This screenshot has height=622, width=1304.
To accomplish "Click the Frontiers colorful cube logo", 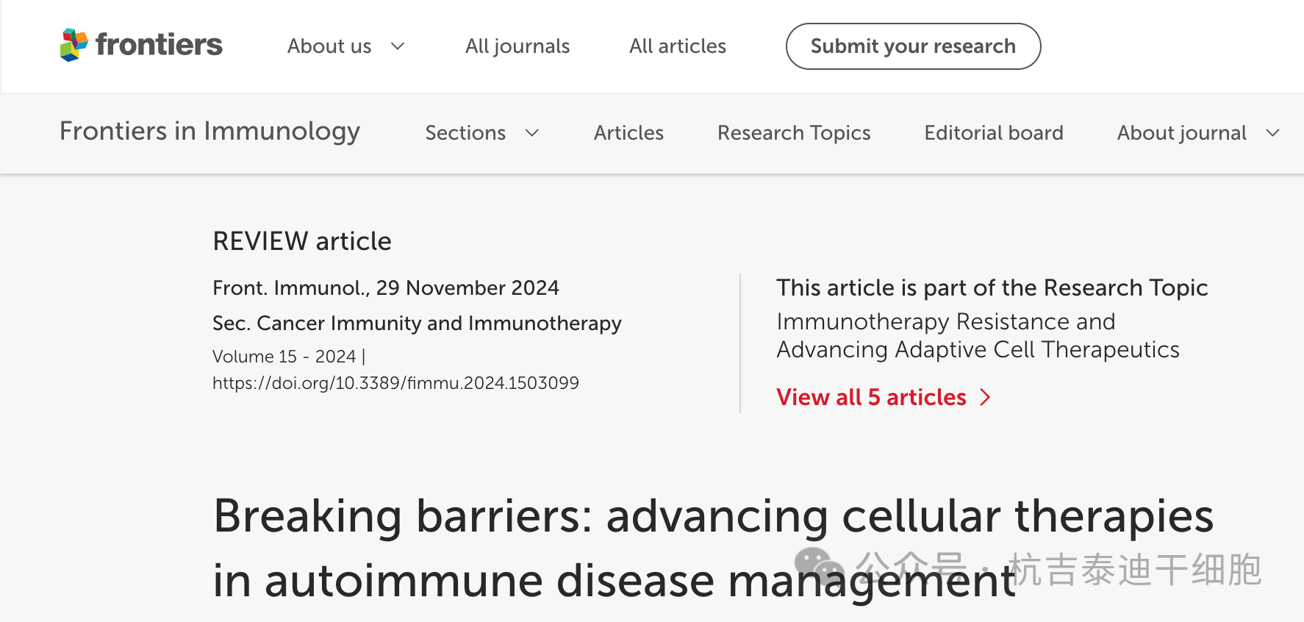I will [x=74, y=45].
